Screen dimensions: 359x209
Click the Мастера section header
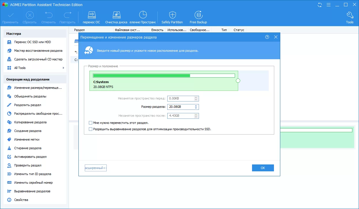tap(35, 34)
